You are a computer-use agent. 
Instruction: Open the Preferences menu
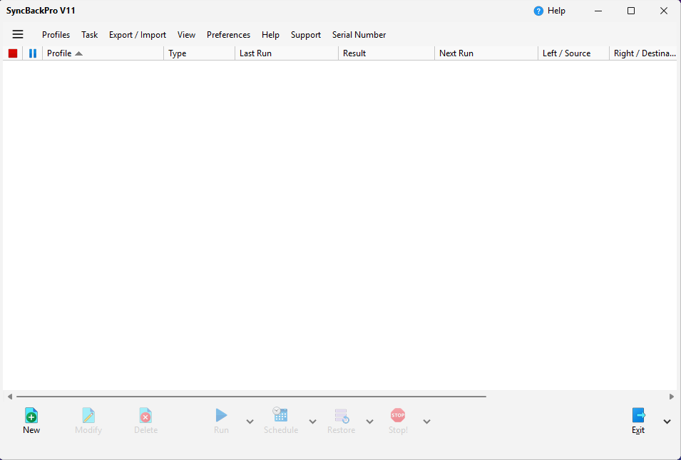pyautogui.click(x=228, y=35)
